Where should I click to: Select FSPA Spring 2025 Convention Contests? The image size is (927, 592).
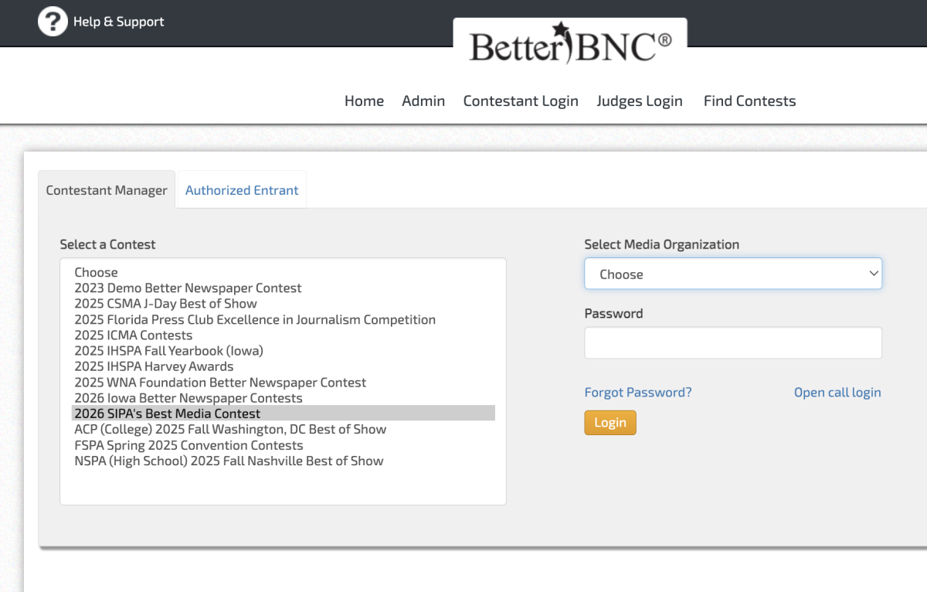pyautogui.click(x=283, y=445)
